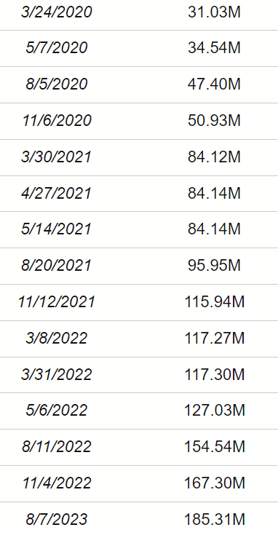This screenshot has height=538, width=278.
Task: Select the 3/8/2022 date cell
Action: coord(57,339)
